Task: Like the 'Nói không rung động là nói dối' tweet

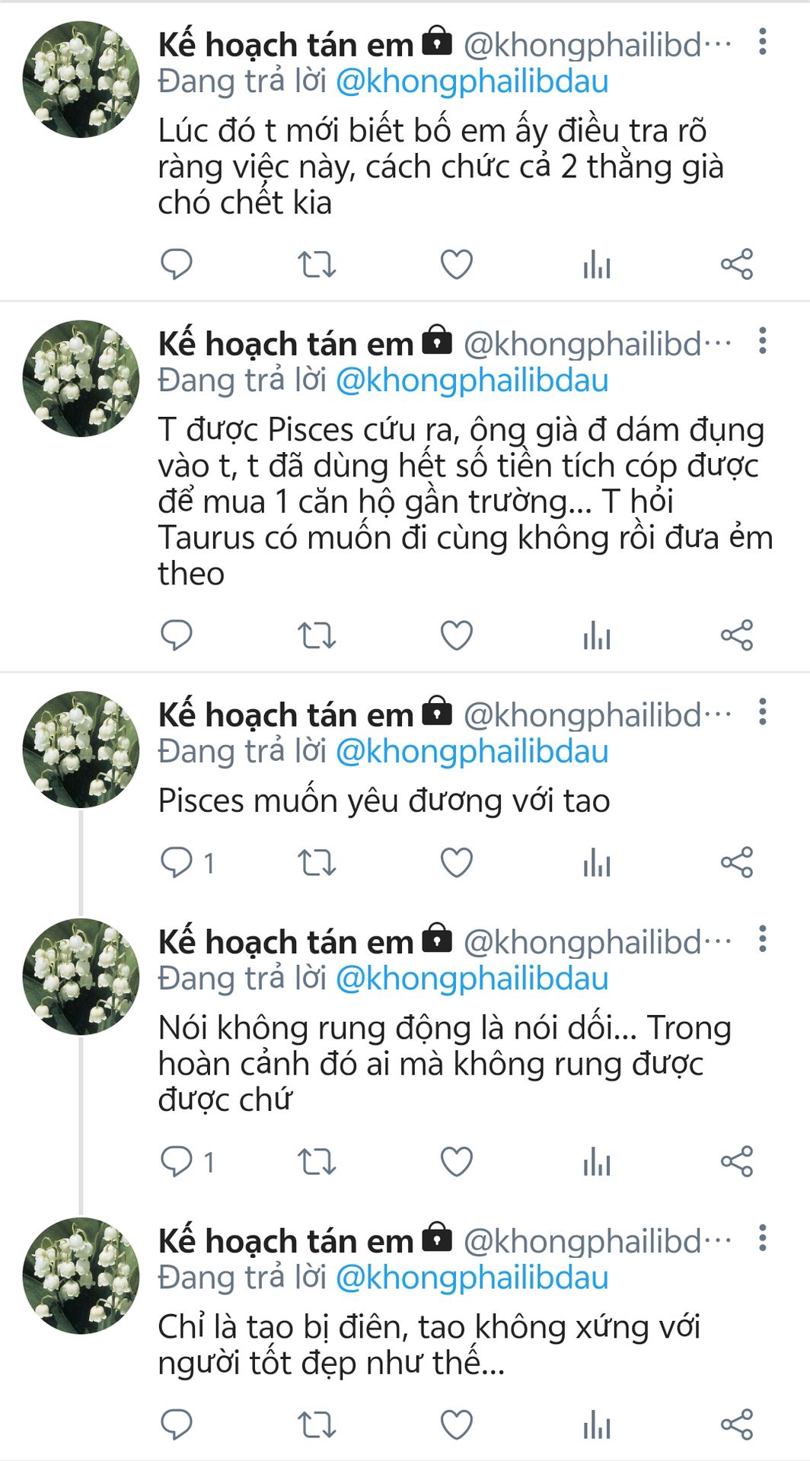Action: 457,1162
